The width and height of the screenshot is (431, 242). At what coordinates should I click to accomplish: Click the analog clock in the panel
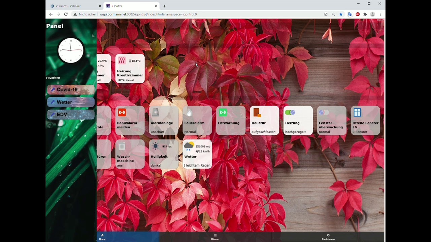(x=71, y=50)
